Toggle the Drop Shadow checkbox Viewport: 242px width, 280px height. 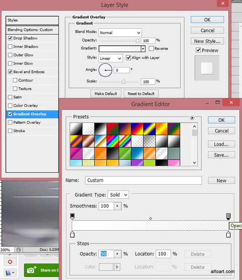point(10,38)
